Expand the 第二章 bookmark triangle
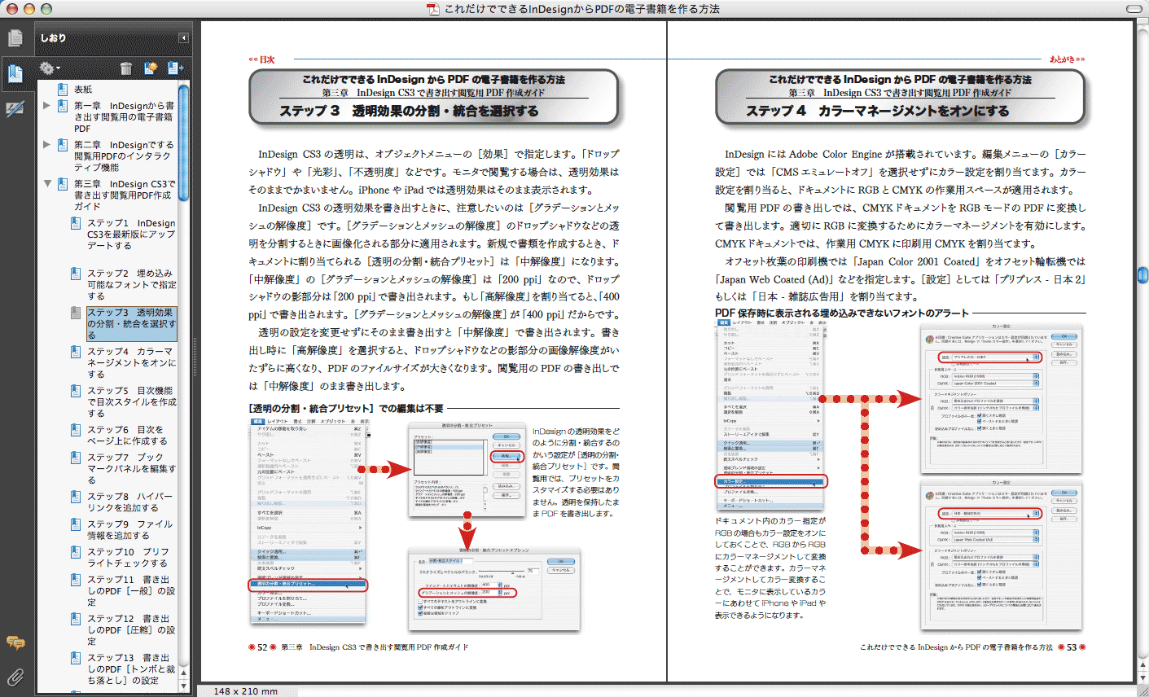This screenshot has width=1149, height=697. click(47, 144)
